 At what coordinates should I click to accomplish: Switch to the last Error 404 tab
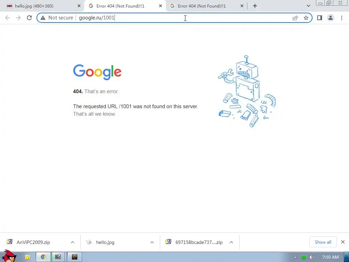pyautogui.click(x=206, y=6)
